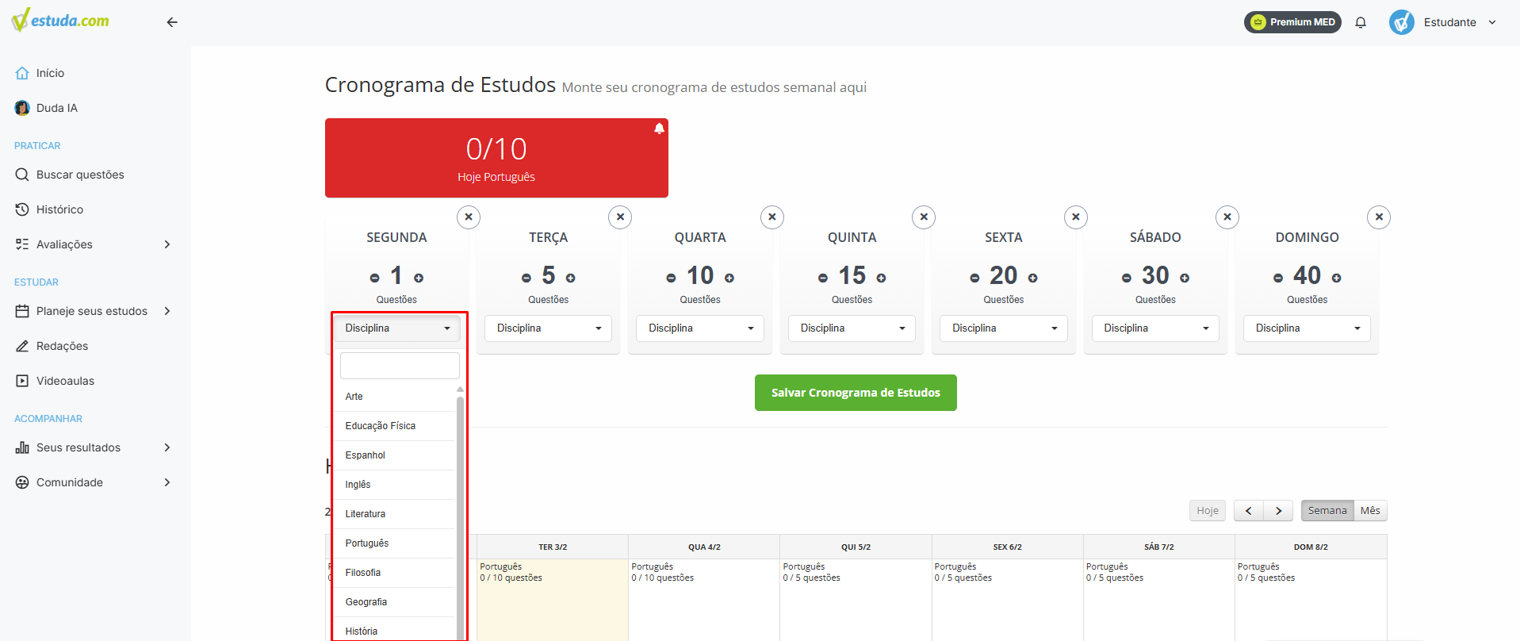The image size is (1520, 641).
Task: Remove the Sábado day card
Action: point(1227,217)
